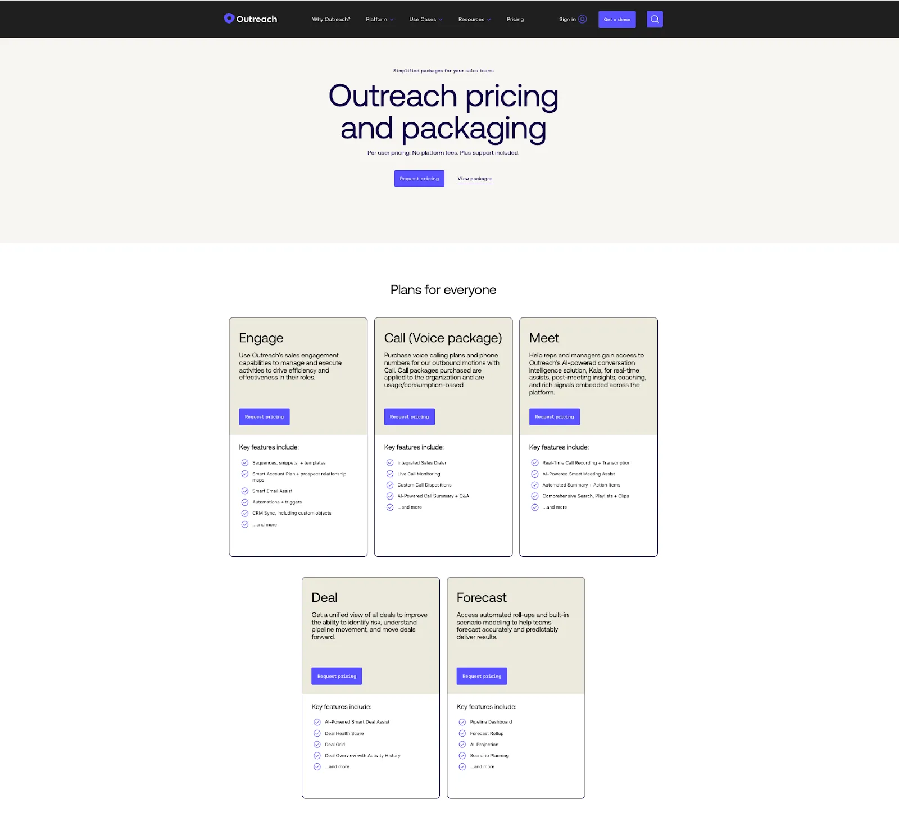Click the checkmark beside Pipeline Dashboard
The width and height of the screenshot is (899, 835).
point(462,721)
